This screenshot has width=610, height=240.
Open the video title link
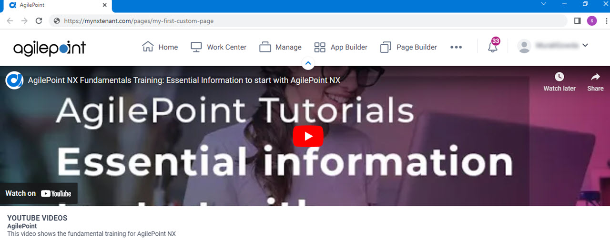184,80
